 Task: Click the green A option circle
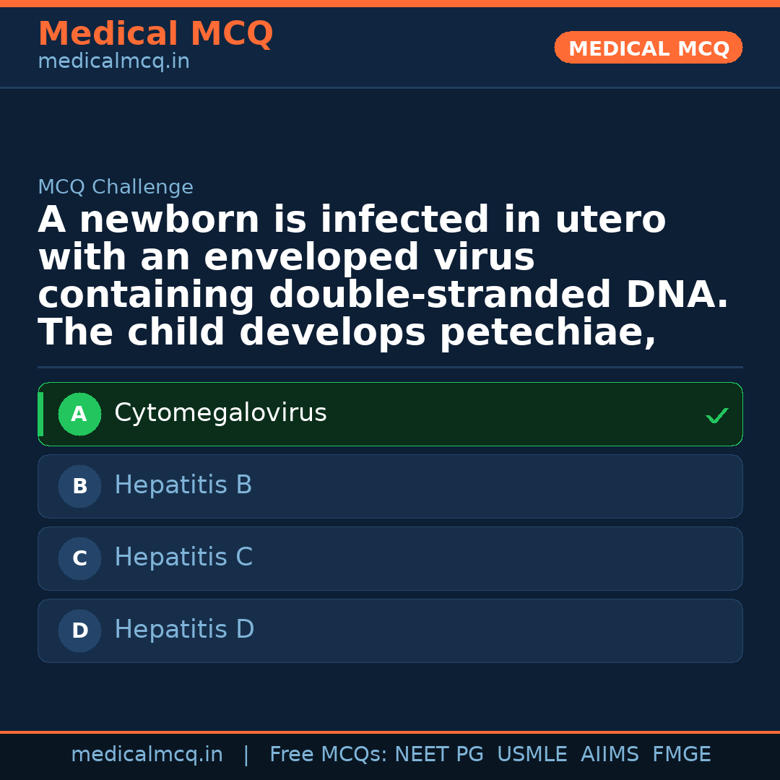(x=79, y=415)
